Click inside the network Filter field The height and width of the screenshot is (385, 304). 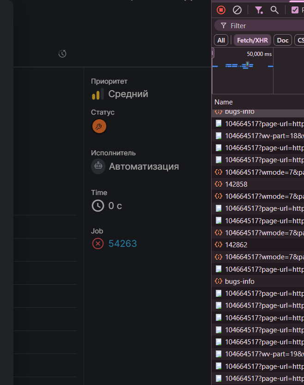pos(263,25)
